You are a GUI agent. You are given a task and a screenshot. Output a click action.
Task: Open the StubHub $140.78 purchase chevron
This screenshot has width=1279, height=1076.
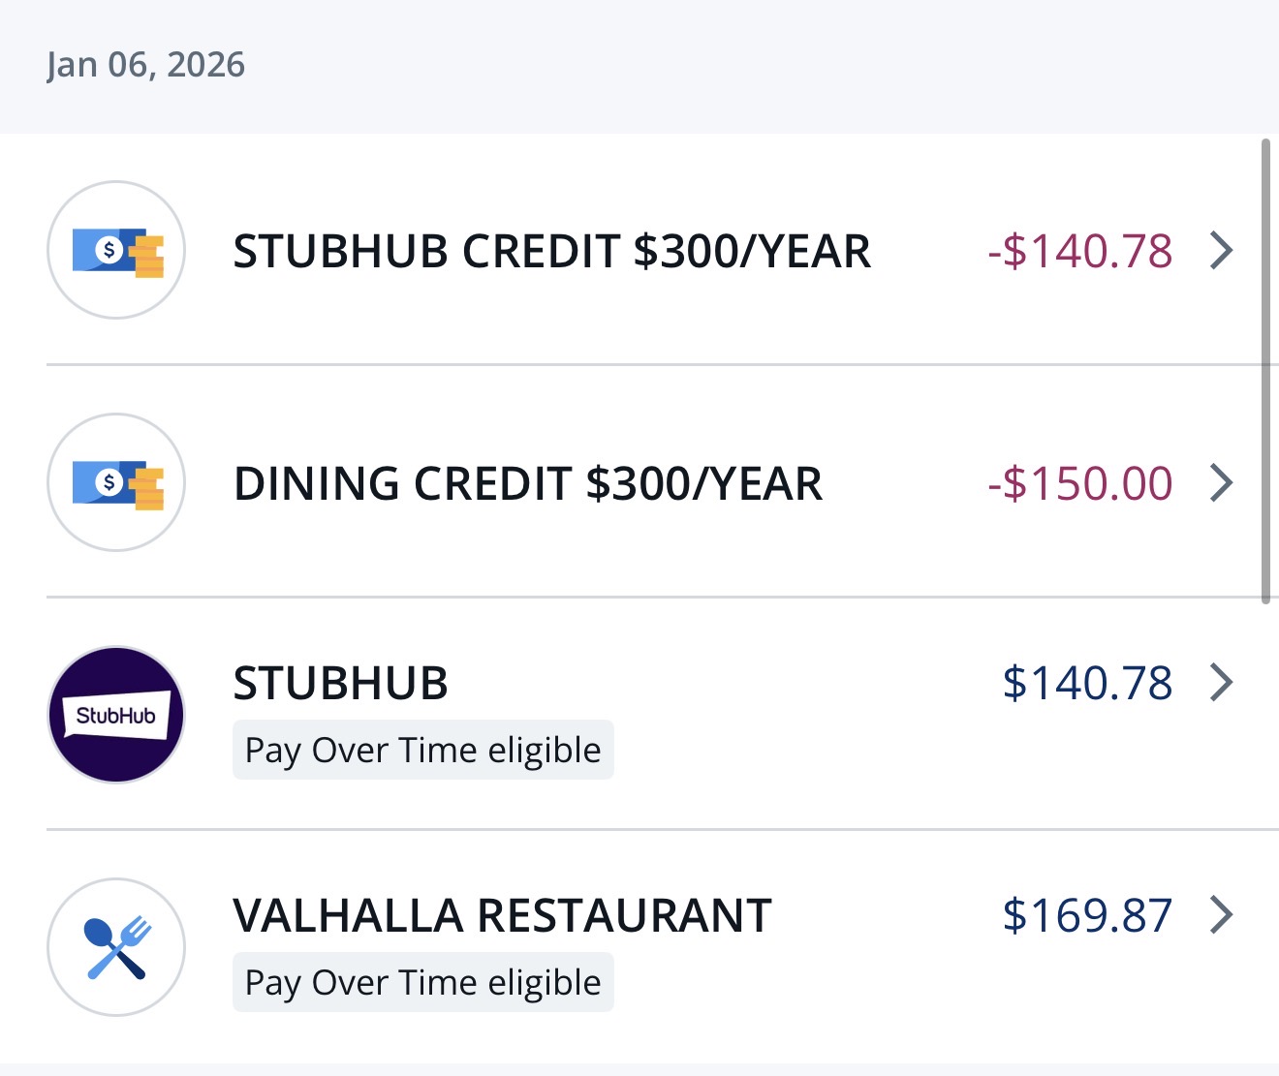click(1222, 683)
